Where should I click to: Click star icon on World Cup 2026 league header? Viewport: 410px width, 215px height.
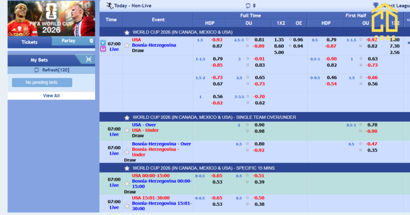(x=127, y=32)
